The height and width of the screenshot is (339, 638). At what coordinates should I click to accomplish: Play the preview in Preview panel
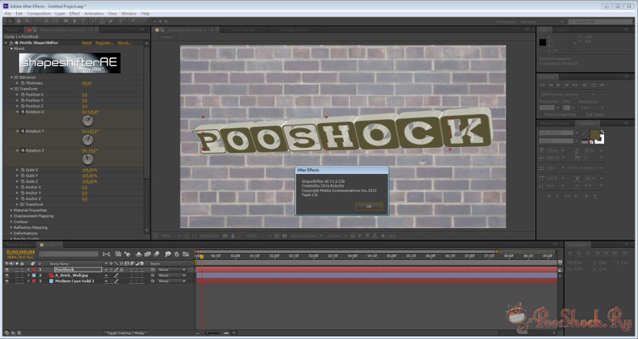pyautogui.click(x=558, y=85)
